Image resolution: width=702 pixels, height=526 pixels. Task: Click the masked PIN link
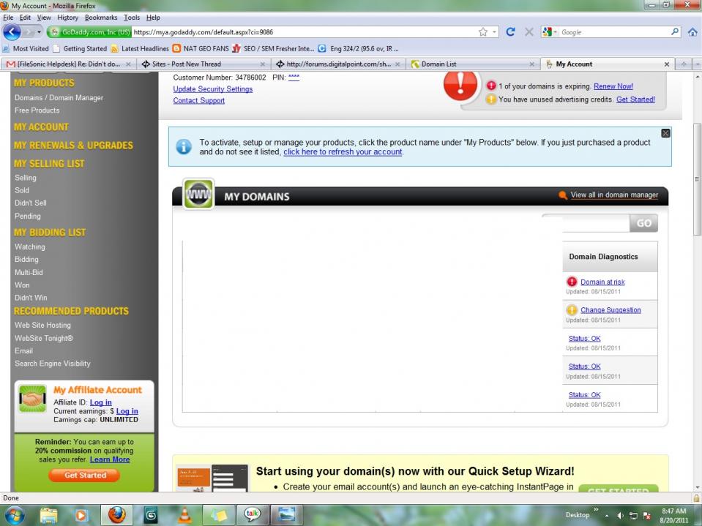point(294,77)
